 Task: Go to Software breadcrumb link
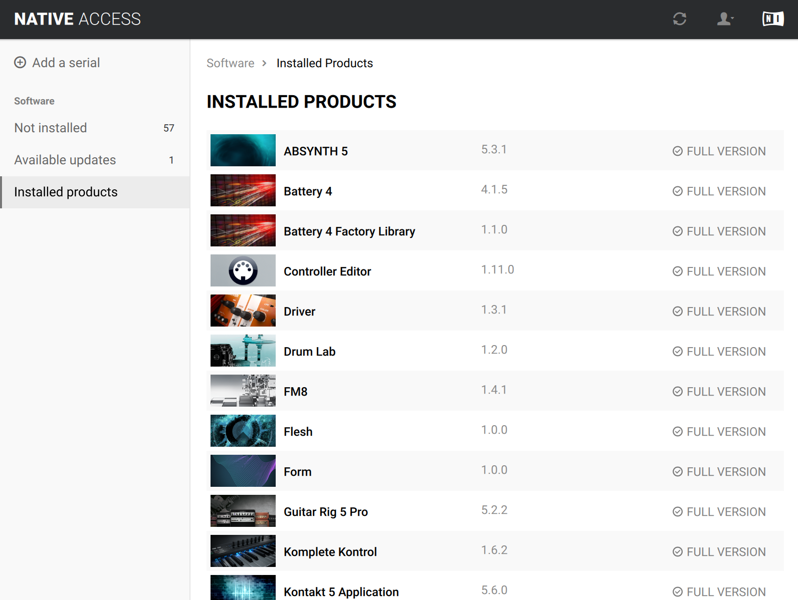[231, 63]
